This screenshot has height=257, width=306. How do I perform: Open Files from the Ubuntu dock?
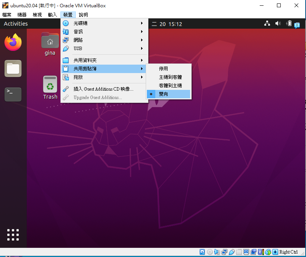(13, 68)
